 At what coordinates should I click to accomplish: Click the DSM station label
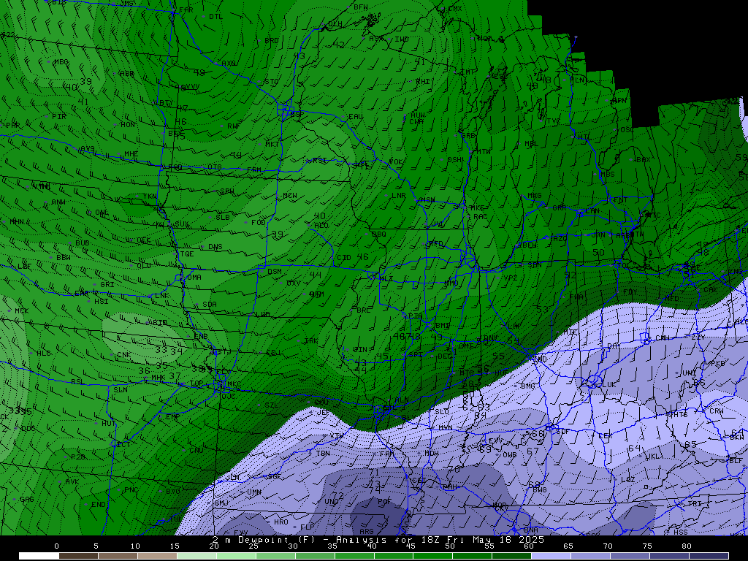[x=275, y=272]
